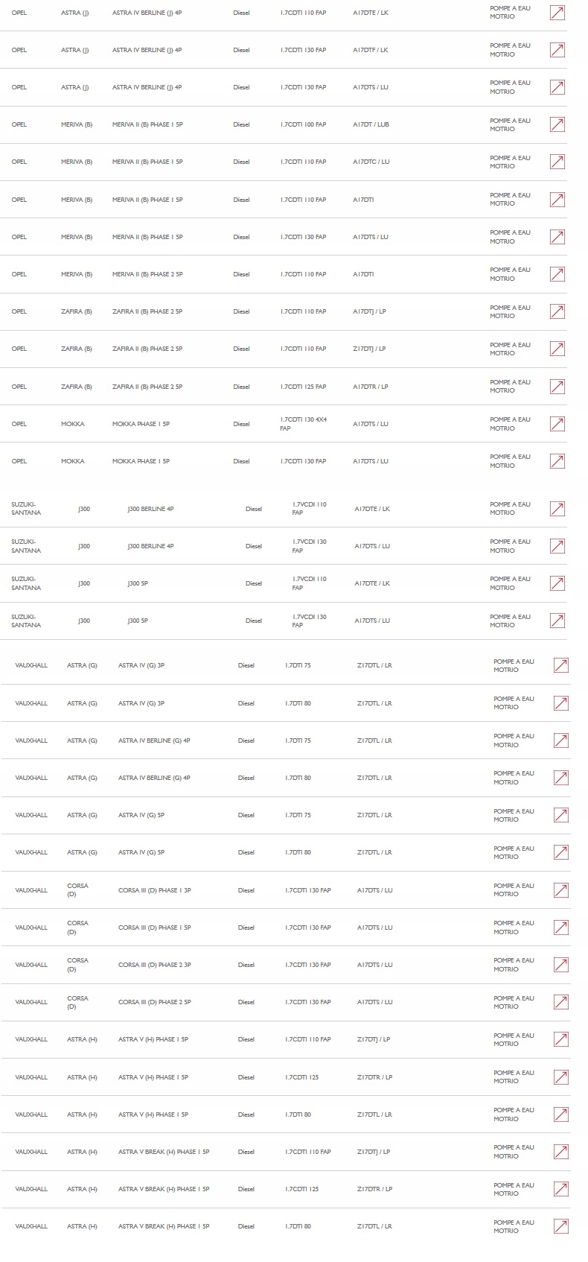Screen dimensions: 588x1262
Task: Open arrow icon for Suzuki J300 Berline 110 FAP
Action: 557,509
